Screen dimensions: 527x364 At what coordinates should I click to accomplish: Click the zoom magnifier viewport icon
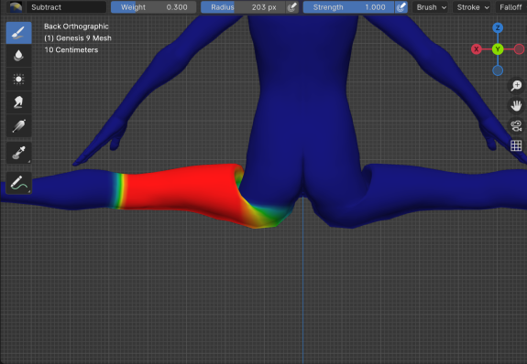[516, 85]
